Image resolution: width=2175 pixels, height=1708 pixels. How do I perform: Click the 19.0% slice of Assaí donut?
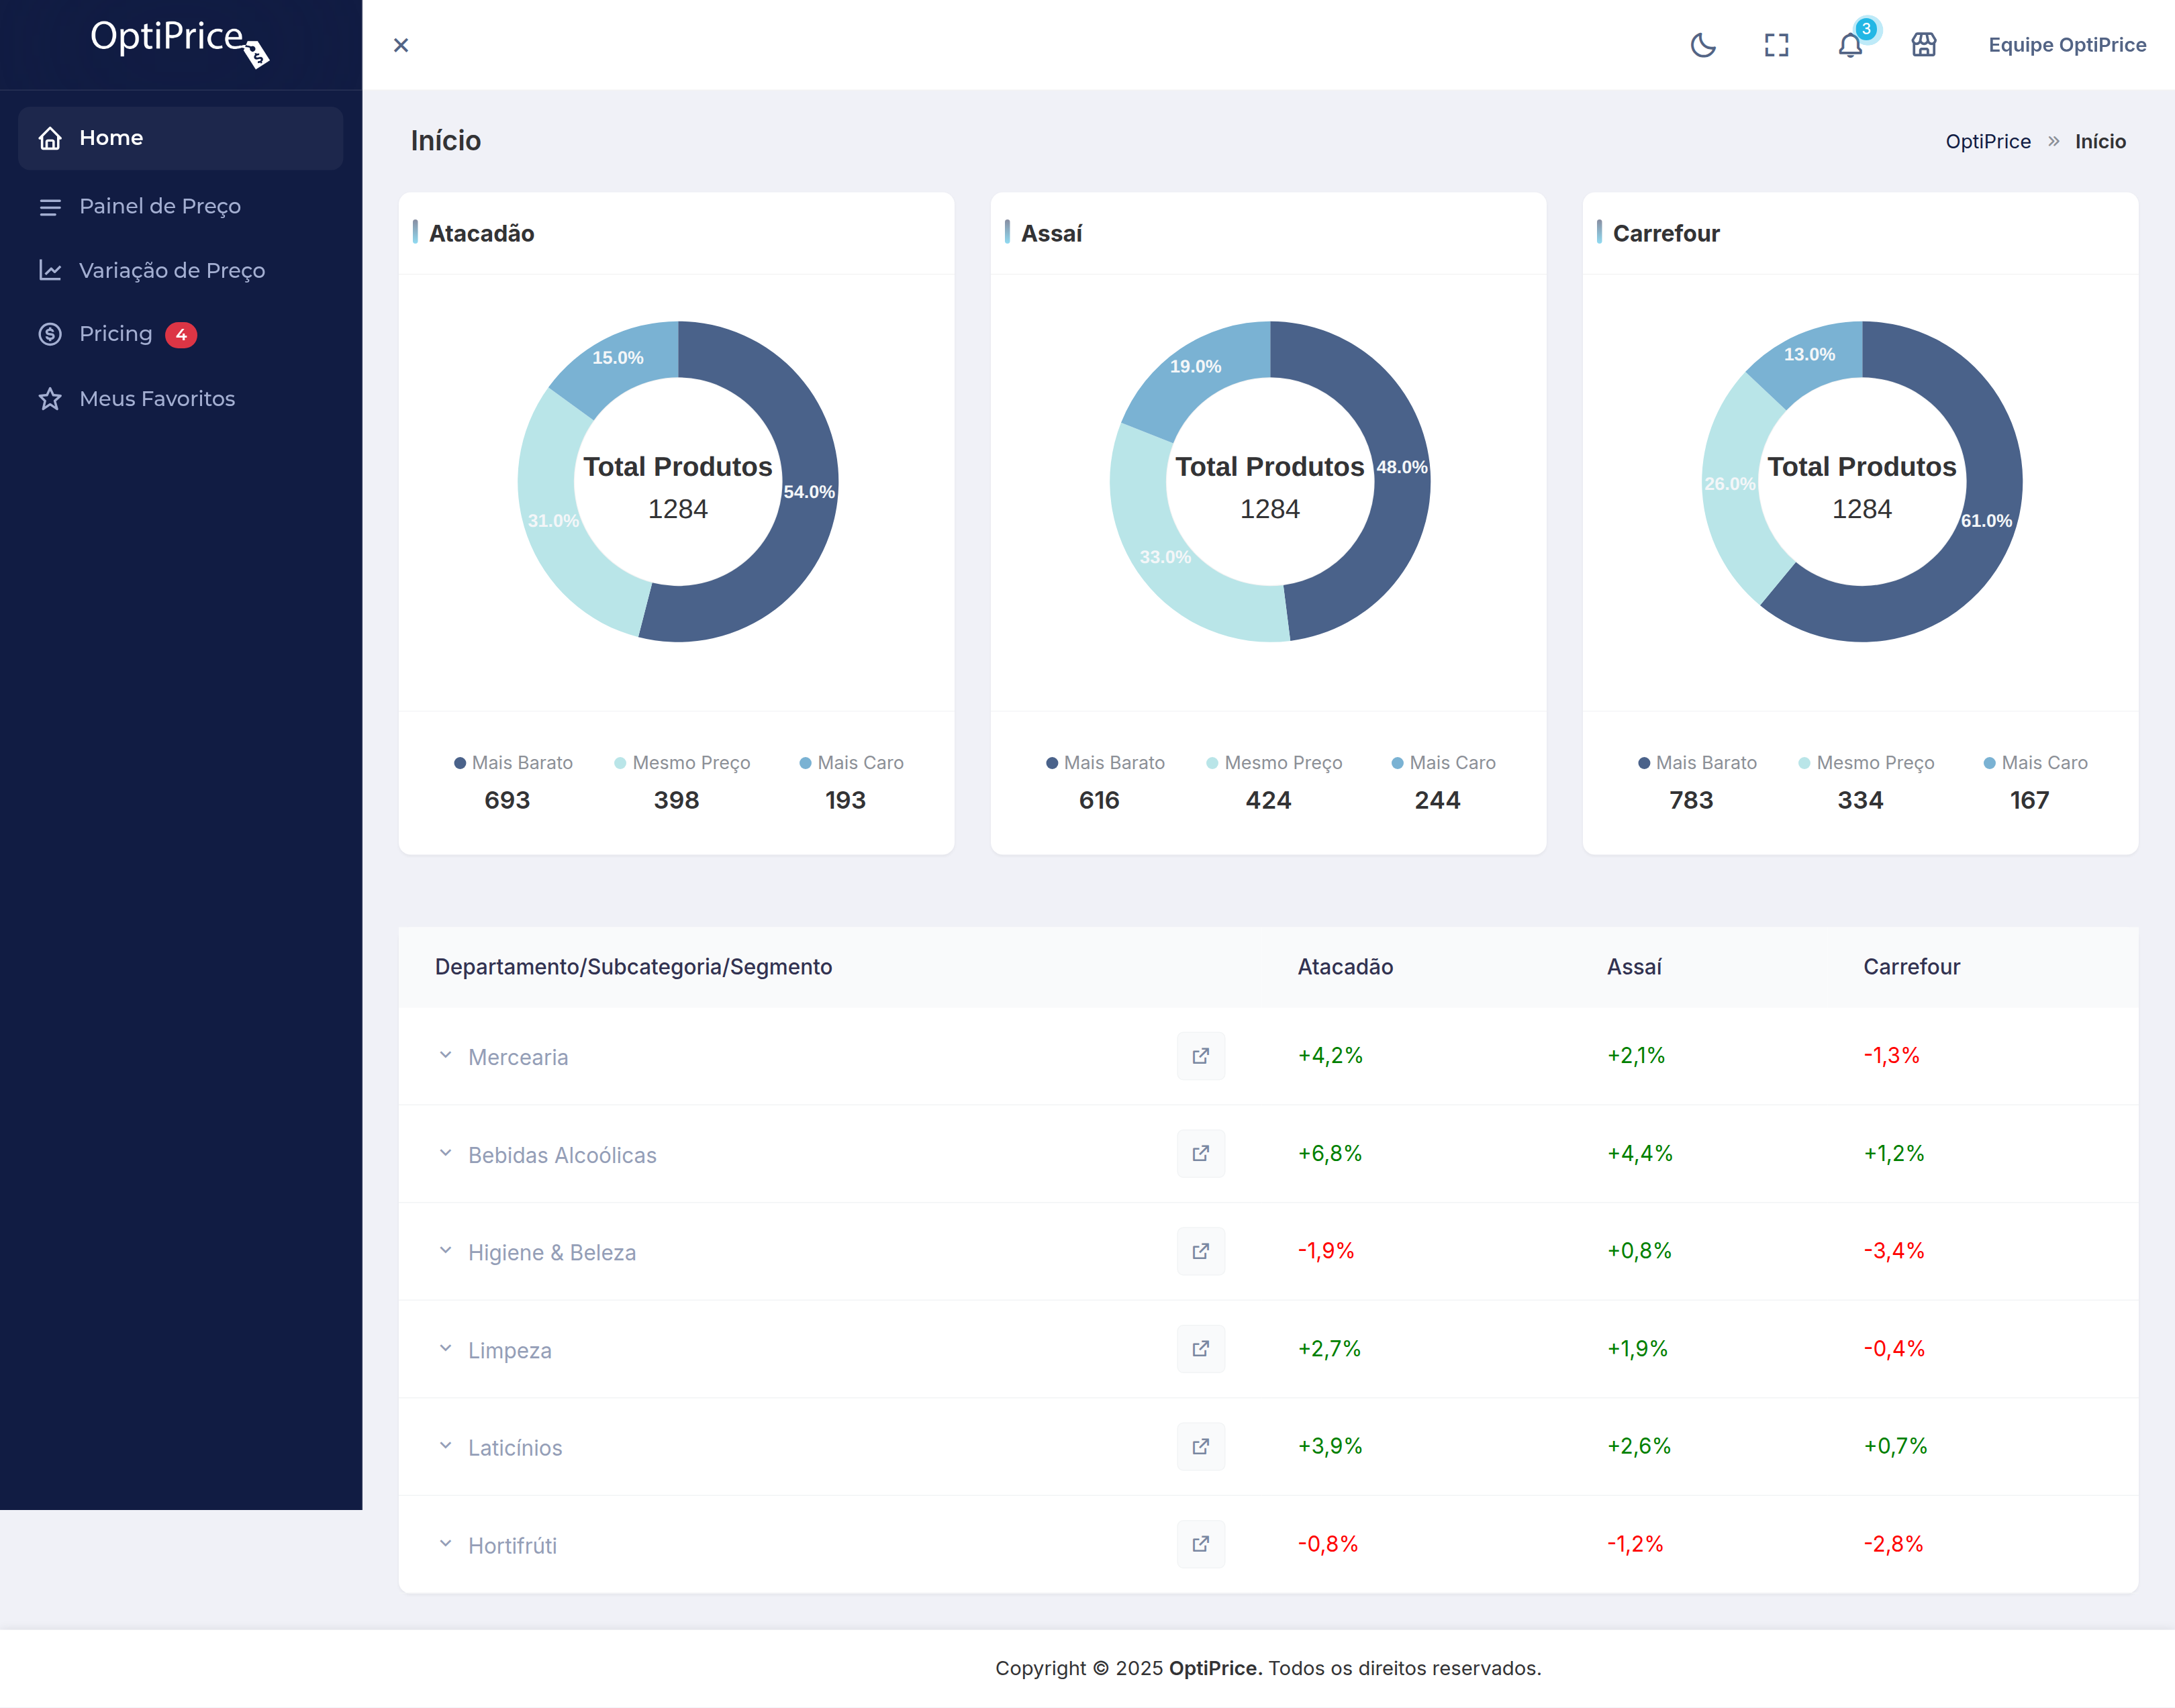coord(1195,367)
